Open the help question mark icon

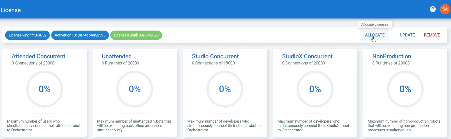pyautogui.click(x=433, y=9)
